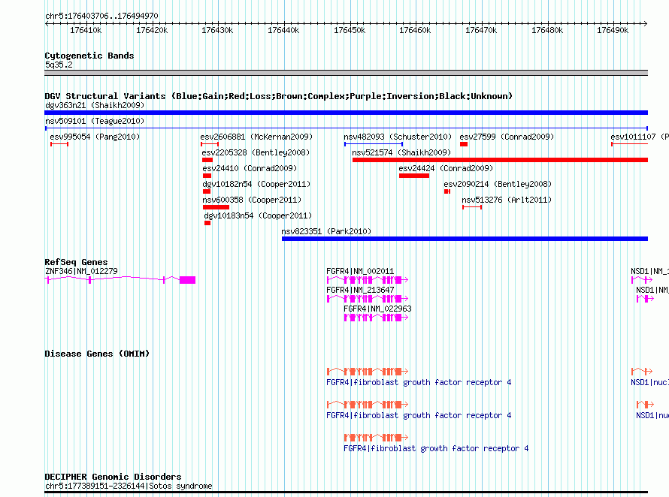
Task: Click esv2205328 (Bentley2008) text label
Action: click(256, 152)
